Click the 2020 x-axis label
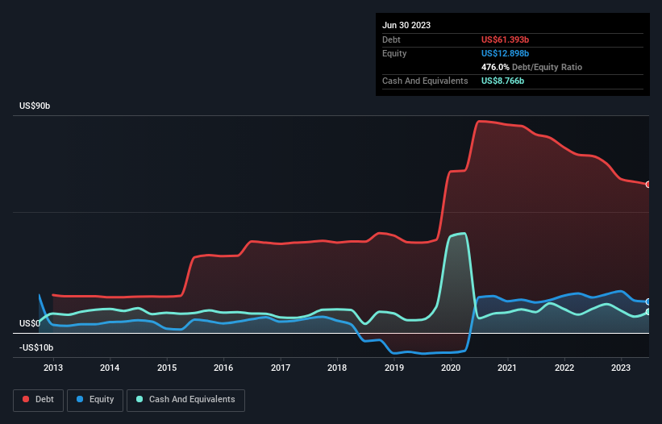The image size is (662, 424). 451,368
